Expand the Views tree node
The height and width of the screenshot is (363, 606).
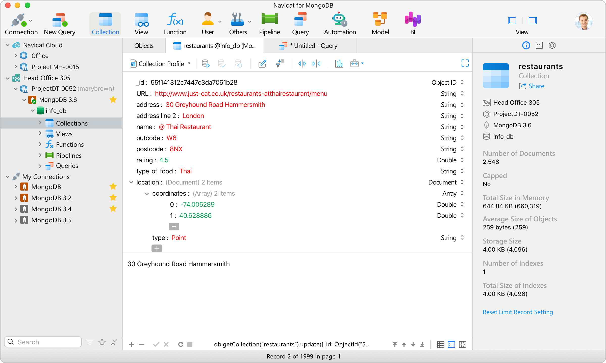pos(40,134)
